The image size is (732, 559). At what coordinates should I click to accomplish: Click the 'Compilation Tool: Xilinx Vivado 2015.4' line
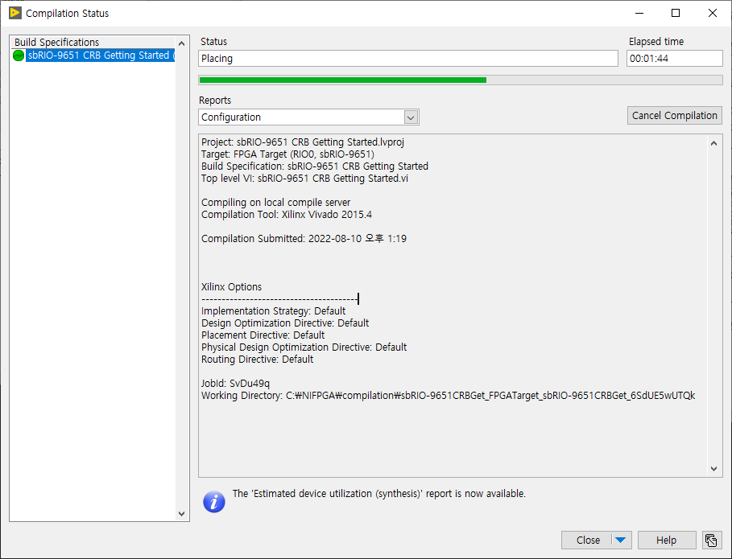(287, 215)
